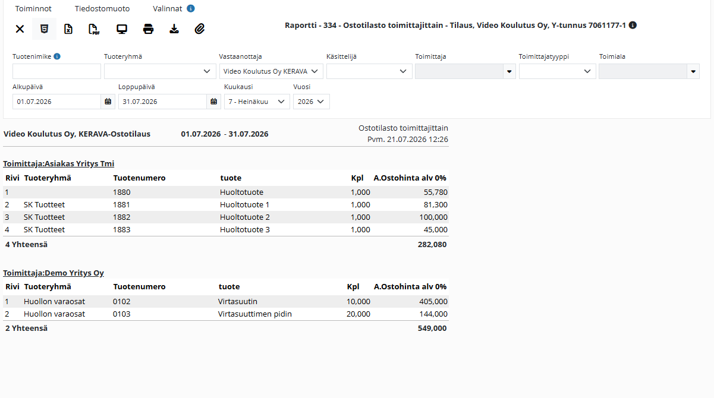Export the report as a PDF file
Viewport: 714px width, 398px height.
94,29
